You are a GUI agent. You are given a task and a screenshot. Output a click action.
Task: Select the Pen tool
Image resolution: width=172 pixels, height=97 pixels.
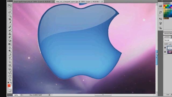pyautogui.click(x=10, y=55)
